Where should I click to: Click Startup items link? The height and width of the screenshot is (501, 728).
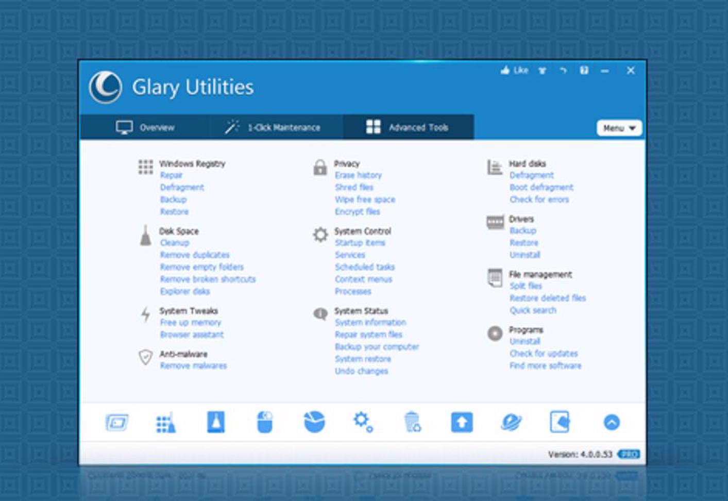360,243
